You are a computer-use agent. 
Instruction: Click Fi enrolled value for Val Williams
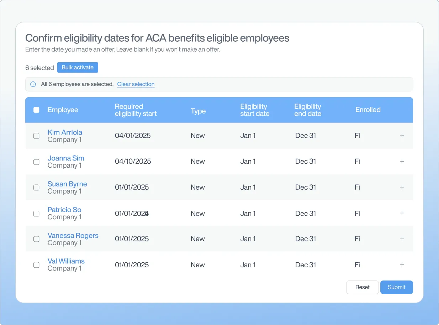pos(358,265)
